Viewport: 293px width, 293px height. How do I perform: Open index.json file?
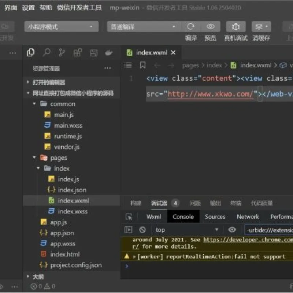[x=72, y=190]
